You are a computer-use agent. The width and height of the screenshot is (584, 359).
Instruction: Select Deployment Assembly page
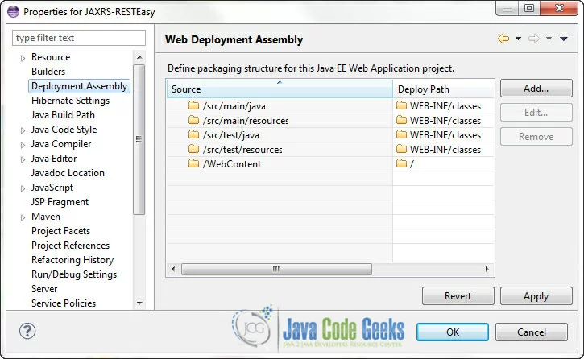pos(79,86)
